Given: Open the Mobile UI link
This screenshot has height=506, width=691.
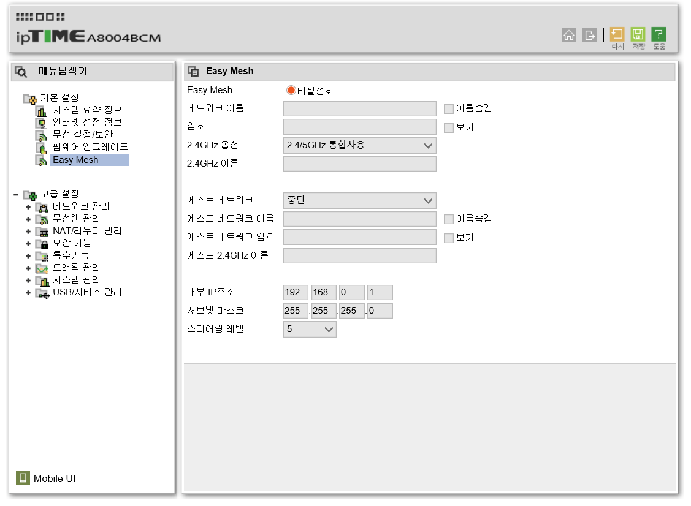Looking at the screenshot, I should 55,478.
